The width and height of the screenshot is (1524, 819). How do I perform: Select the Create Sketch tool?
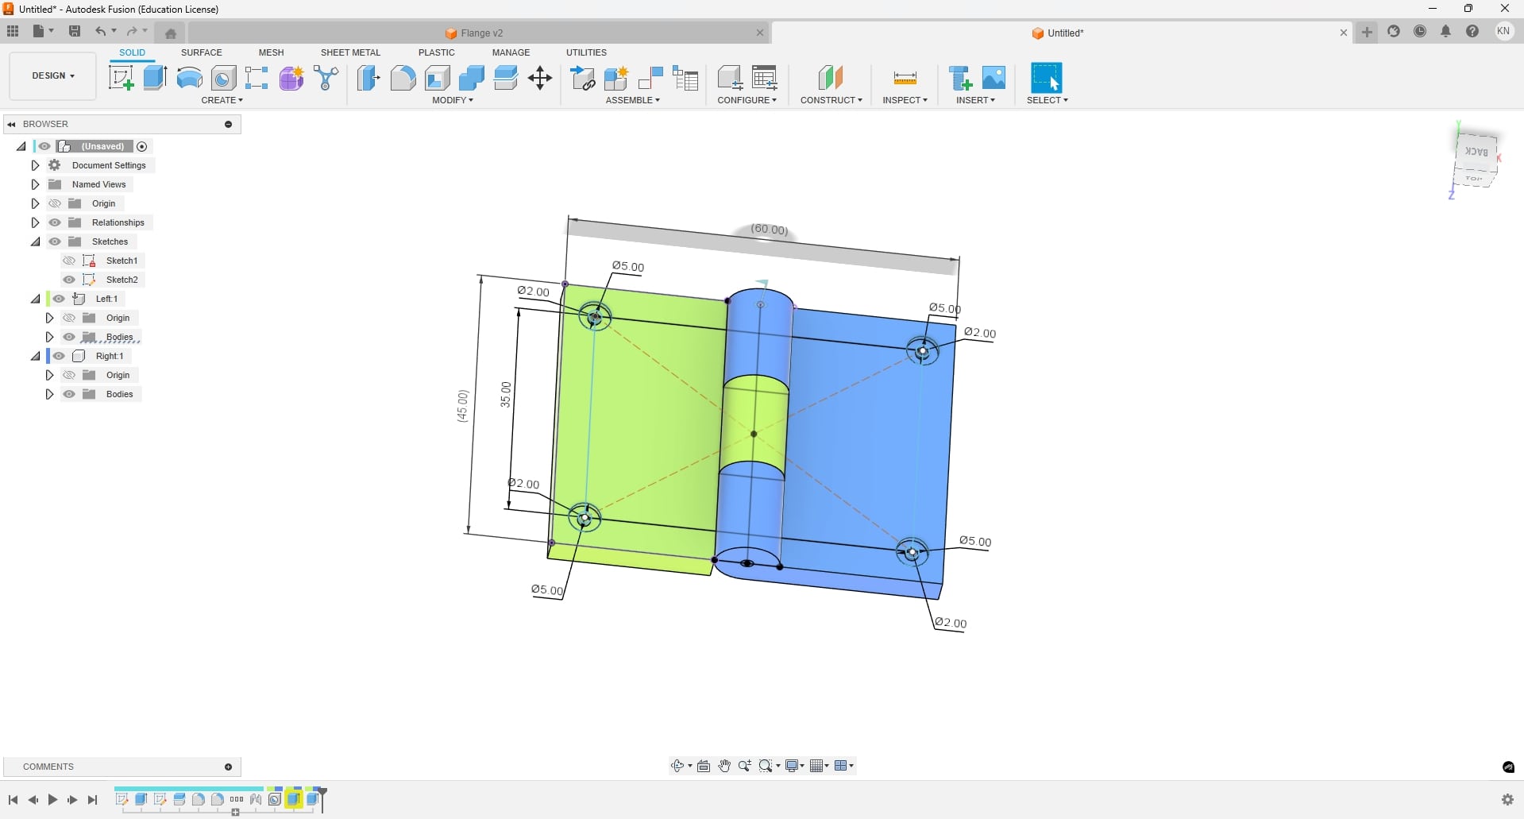(121, 78)
